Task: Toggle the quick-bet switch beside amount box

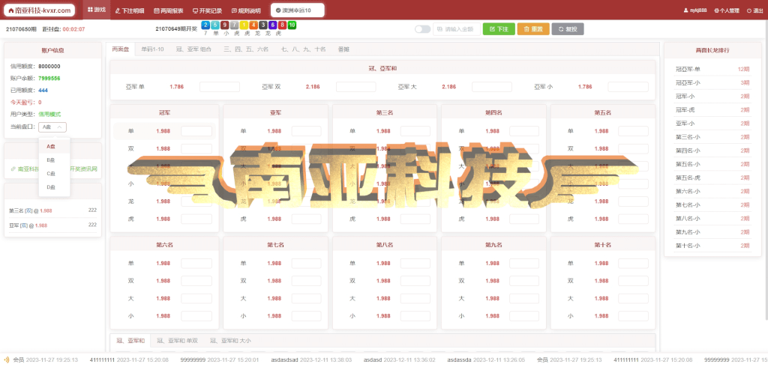Action: [422, 29]
